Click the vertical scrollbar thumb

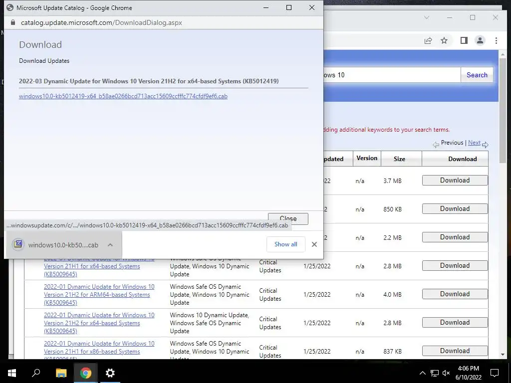click(503, 111)
